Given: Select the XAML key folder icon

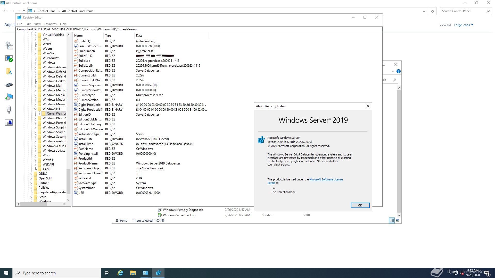Looking at the screenshot, I should pos(39,169).
